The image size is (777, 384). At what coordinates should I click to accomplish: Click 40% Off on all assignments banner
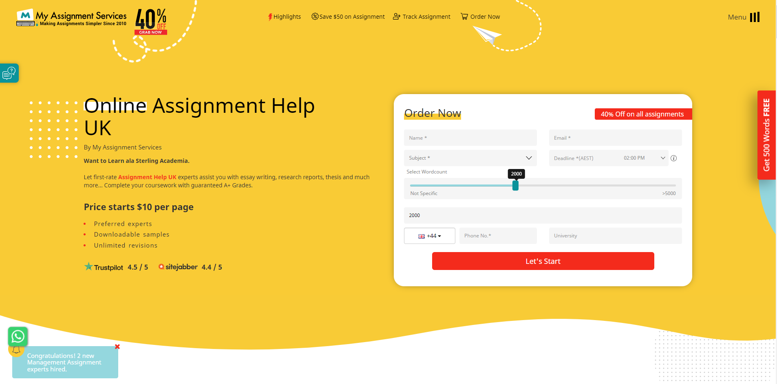(x=643, y=114)
